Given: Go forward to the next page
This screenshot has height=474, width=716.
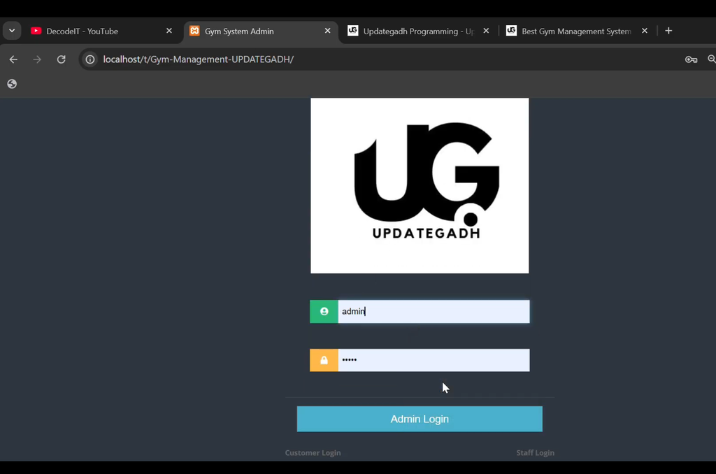Looking at the screenshot, I should [37, 59].
